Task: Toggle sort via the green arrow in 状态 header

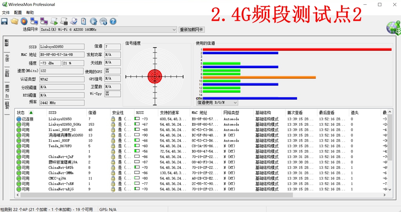Action: pos(31,112)
